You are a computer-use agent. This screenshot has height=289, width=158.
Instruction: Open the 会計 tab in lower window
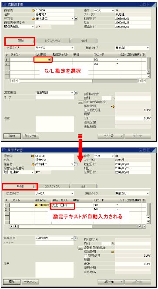pos(84,187)
